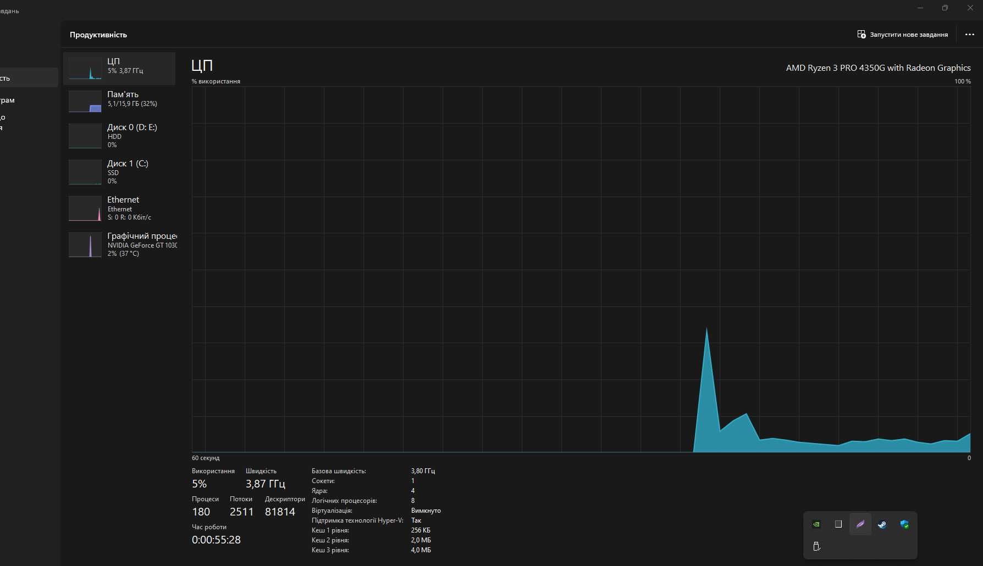Click 'Запустити нове завдання' button
Viewport: 983px width, 566px height.
[x=903, y=35]
